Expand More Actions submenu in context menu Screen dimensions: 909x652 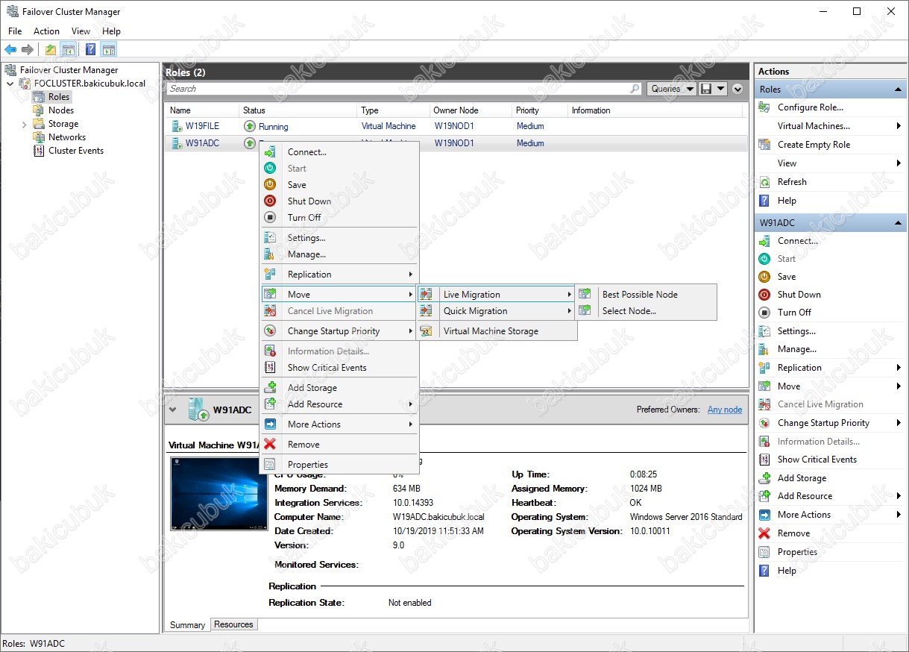click(x=339, y=424)
